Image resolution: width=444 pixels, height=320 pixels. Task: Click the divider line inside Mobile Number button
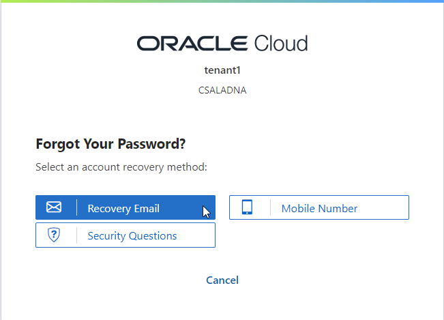[x=270, y=207]
